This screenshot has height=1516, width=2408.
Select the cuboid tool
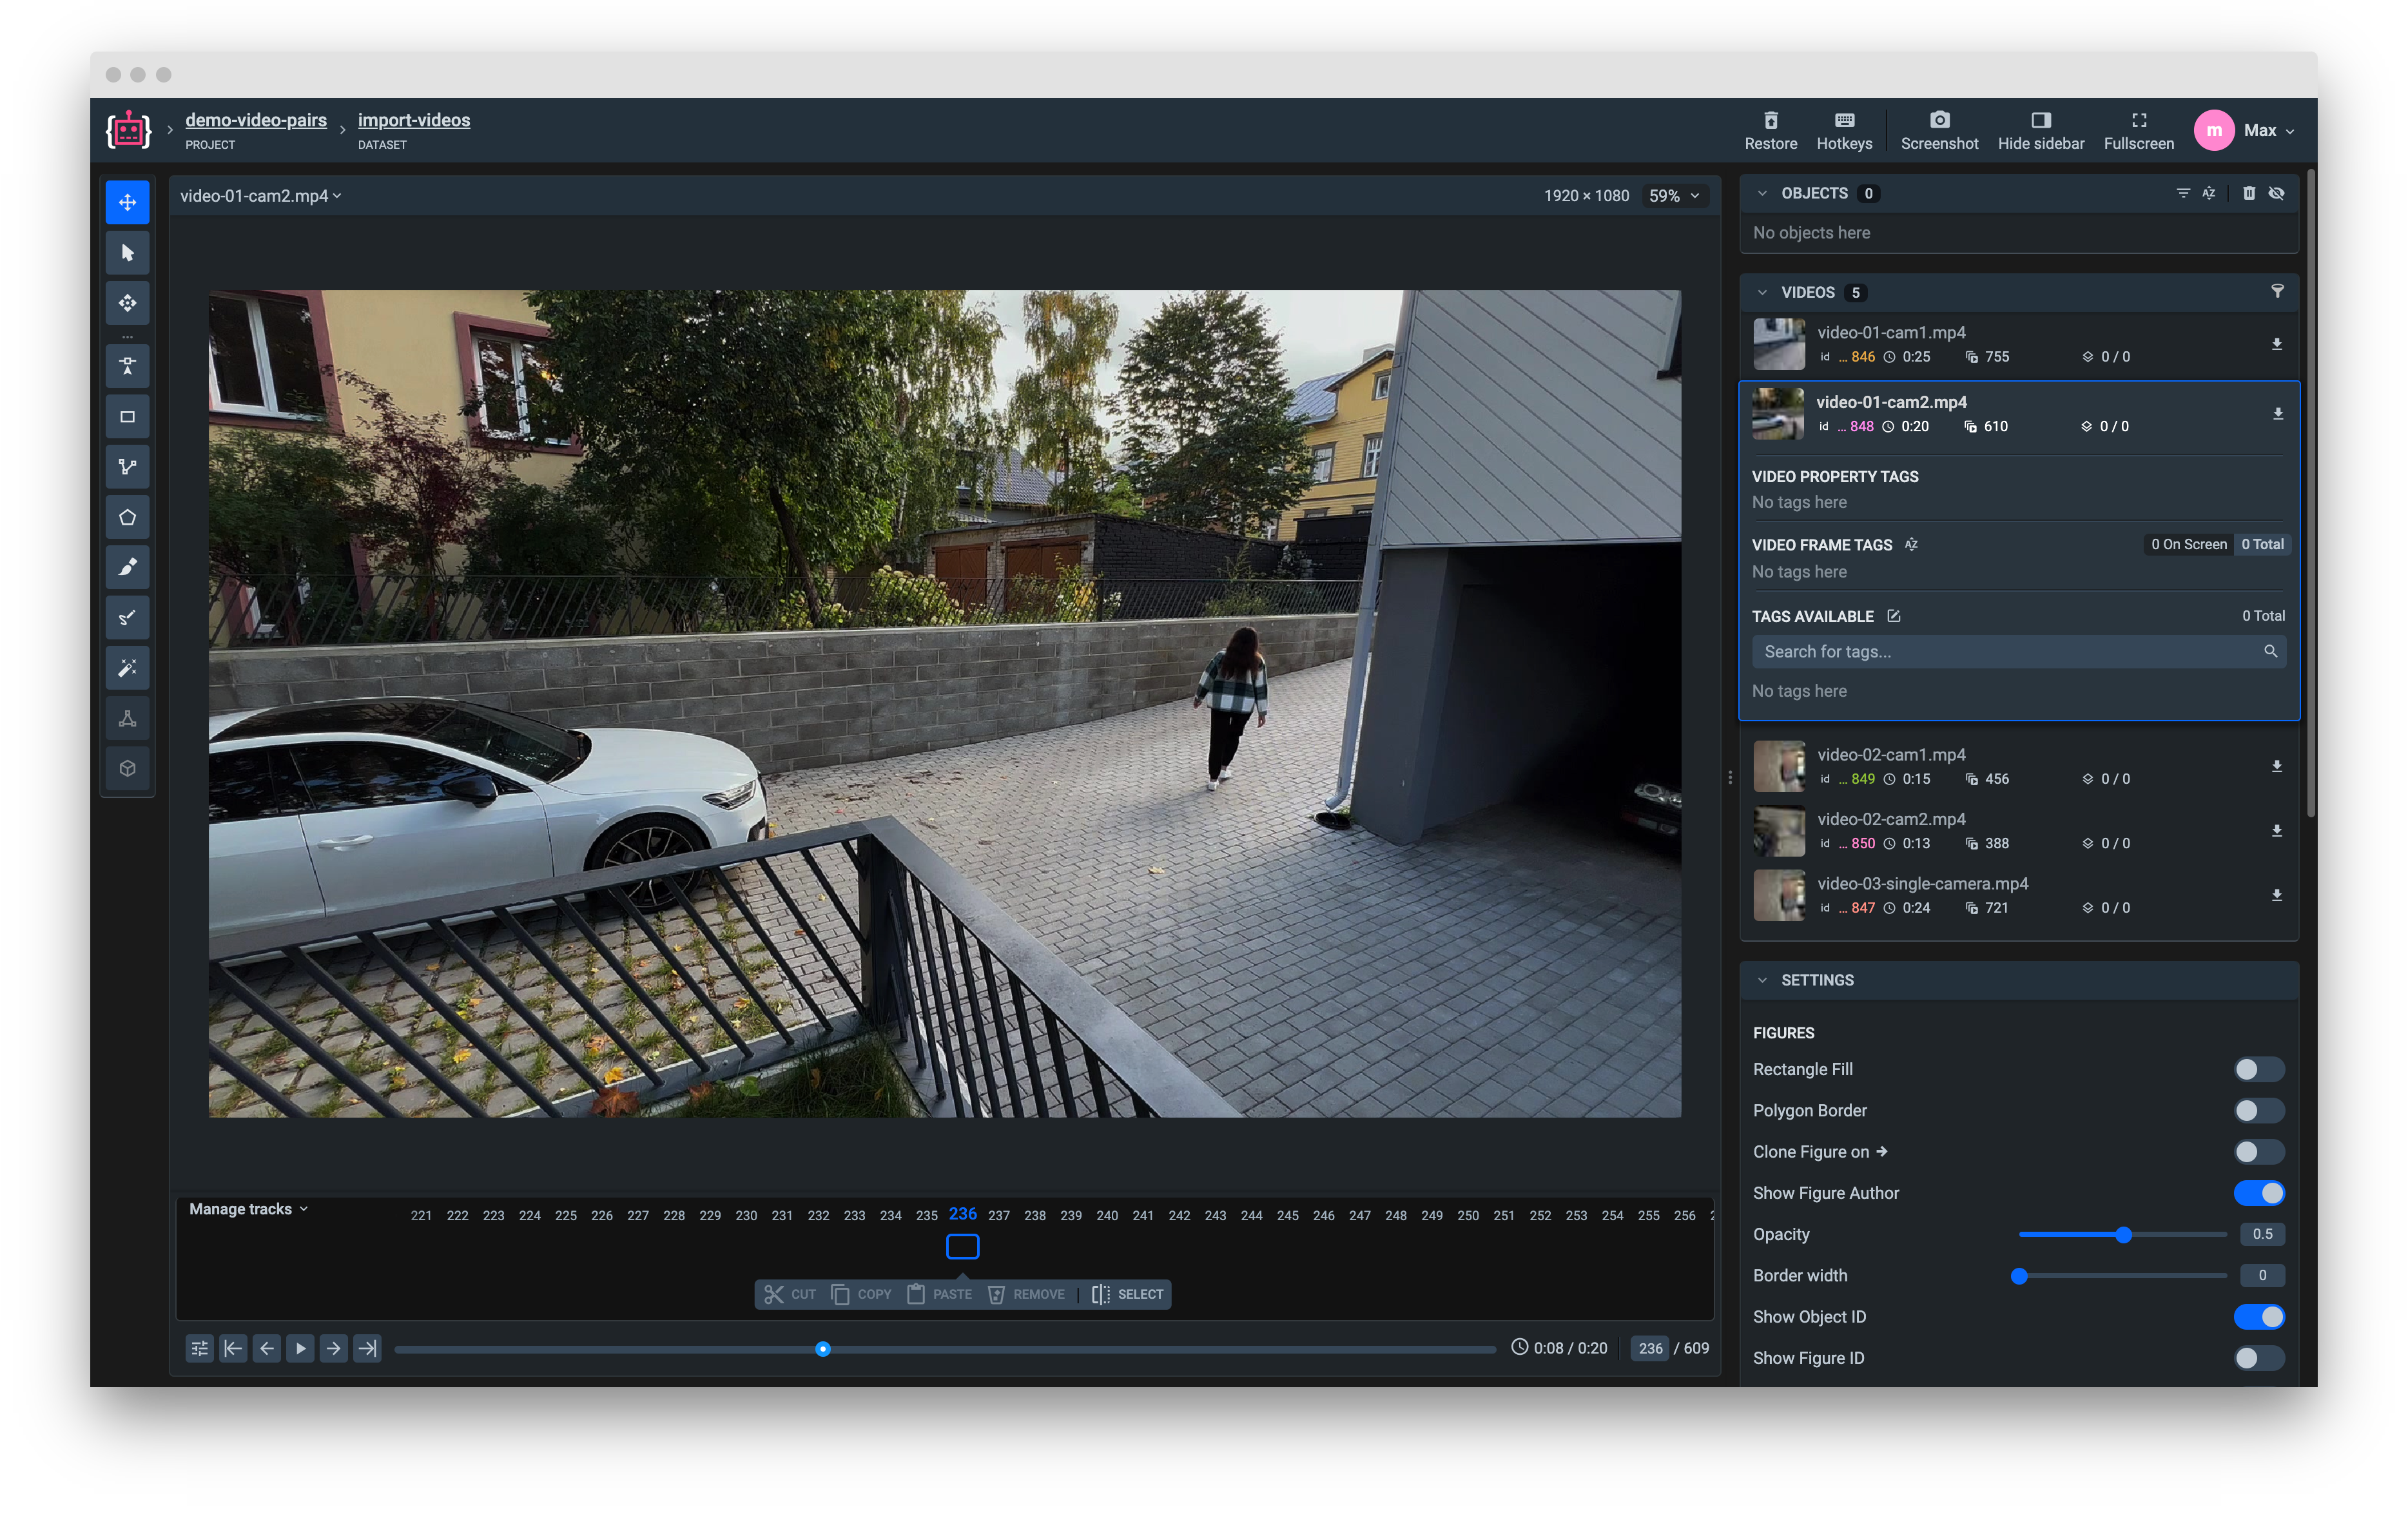click(x=127, y=769)
